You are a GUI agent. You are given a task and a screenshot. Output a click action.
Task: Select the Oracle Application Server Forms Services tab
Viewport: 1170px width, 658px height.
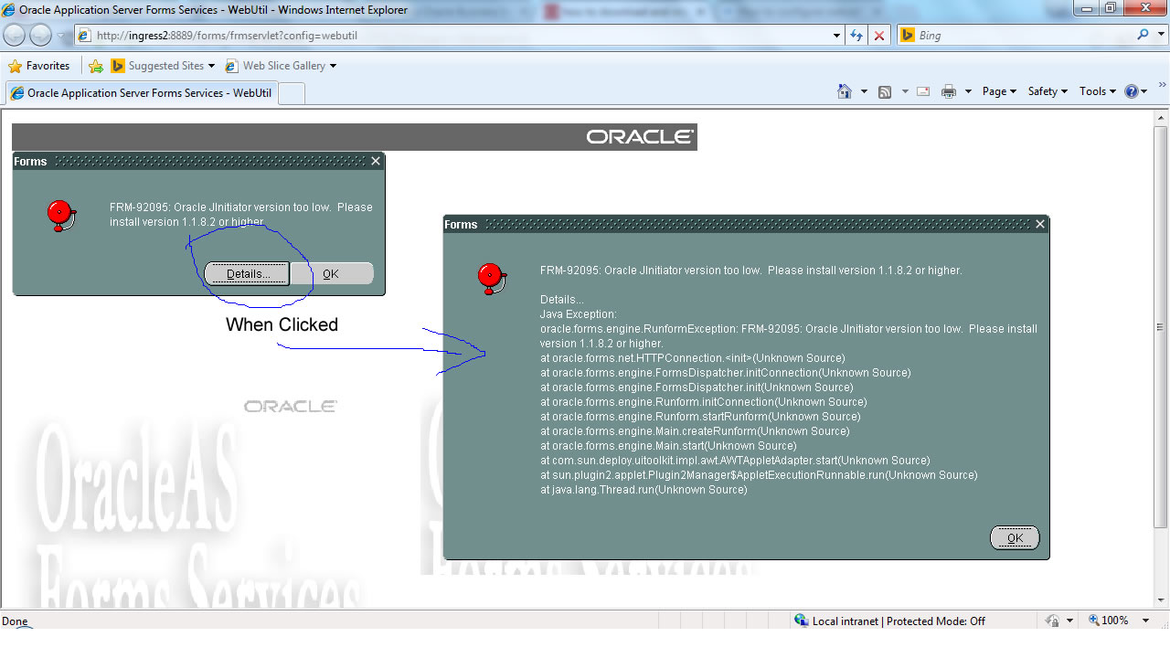click(x=140, y=93)
